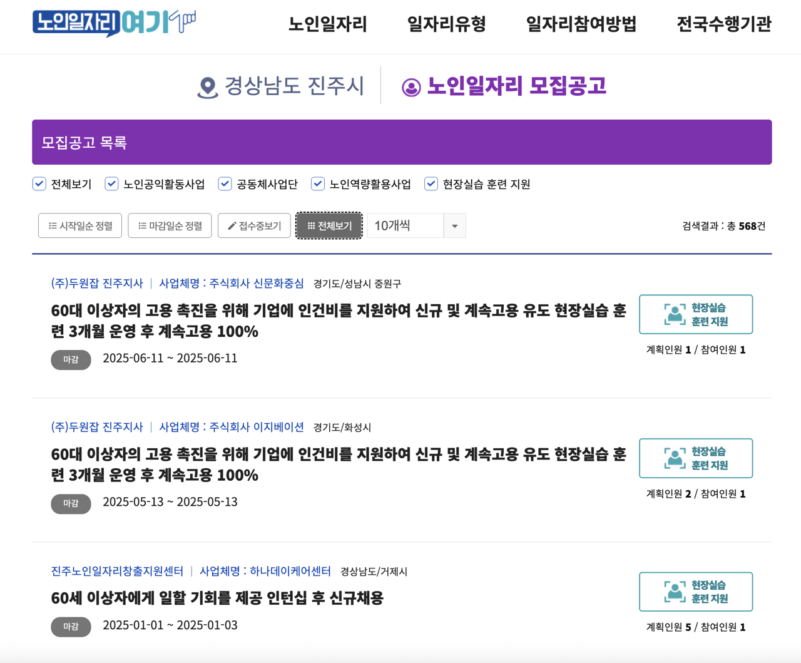Viewport: 801px width, 663px height.
Task: Open the 일자리유형 menu
Action: point(446,23)
